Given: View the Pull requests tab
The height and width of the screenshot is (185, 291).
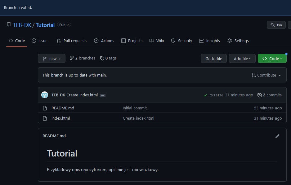Looking at the screenshot, I should [x=71, y=41].
